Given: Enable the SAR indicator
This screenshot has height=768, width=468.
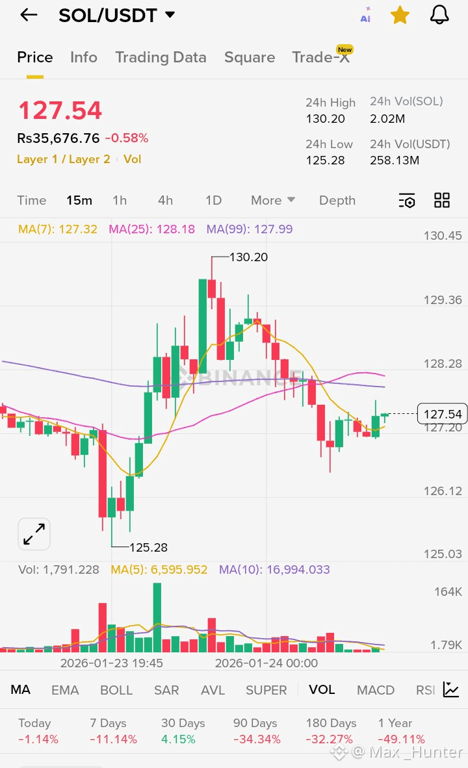Looking at the screenshot, I should (166, 690).
